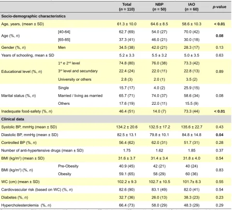The image size is (232, 210).
Task: Click the 'IAO (n = 60)' column header
Action: click(x=191, y=7)
